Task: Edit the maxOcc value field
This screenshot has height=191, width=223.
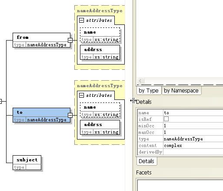Action: (x=193, y=132)
